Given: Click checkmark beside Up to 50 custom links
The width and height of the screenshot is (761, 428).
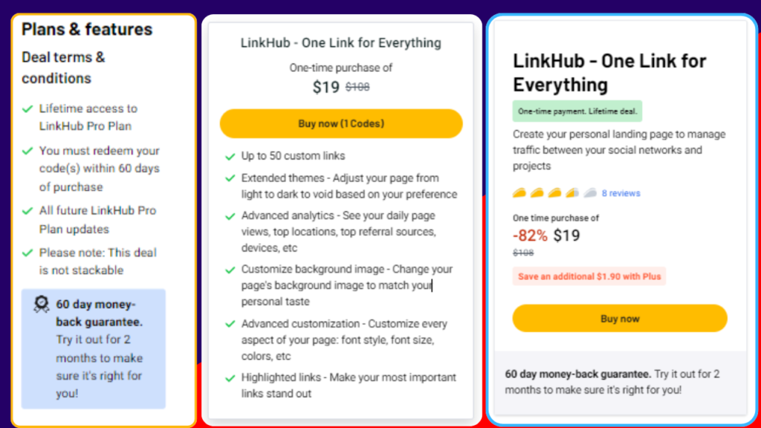Looking at the screenshot, I should pos(230,156).
